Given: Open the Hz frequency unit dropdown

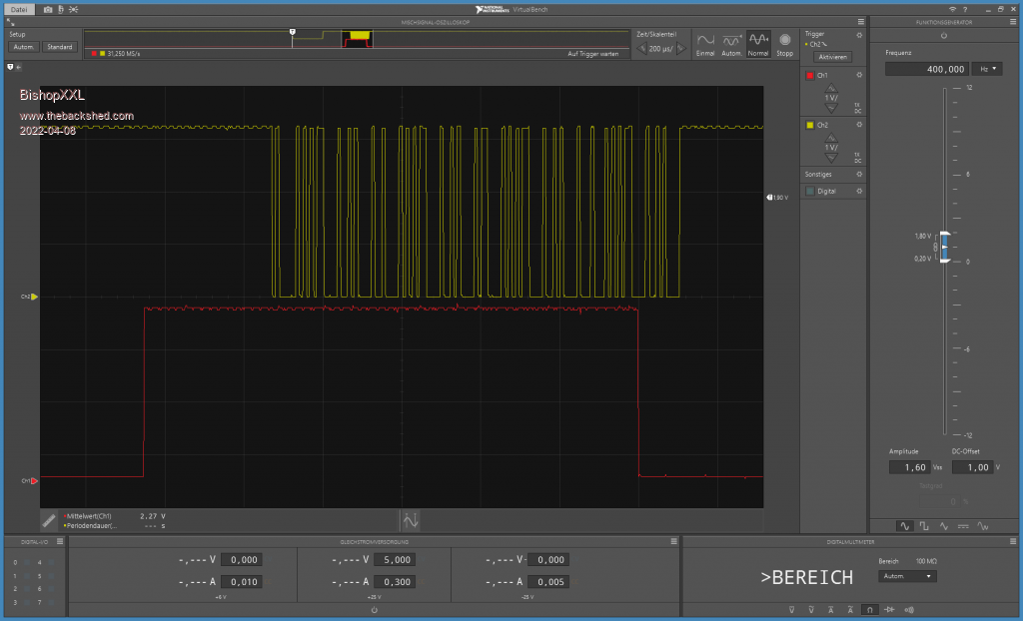Looking at the screenshot, I should coord(989,69).
